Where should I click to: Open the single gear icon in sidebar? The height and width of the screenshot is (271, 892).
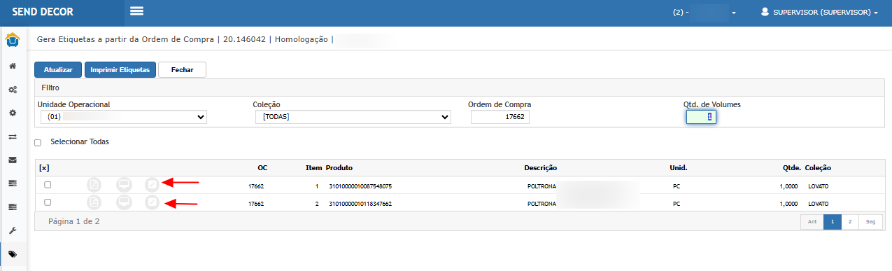(13, 113)
